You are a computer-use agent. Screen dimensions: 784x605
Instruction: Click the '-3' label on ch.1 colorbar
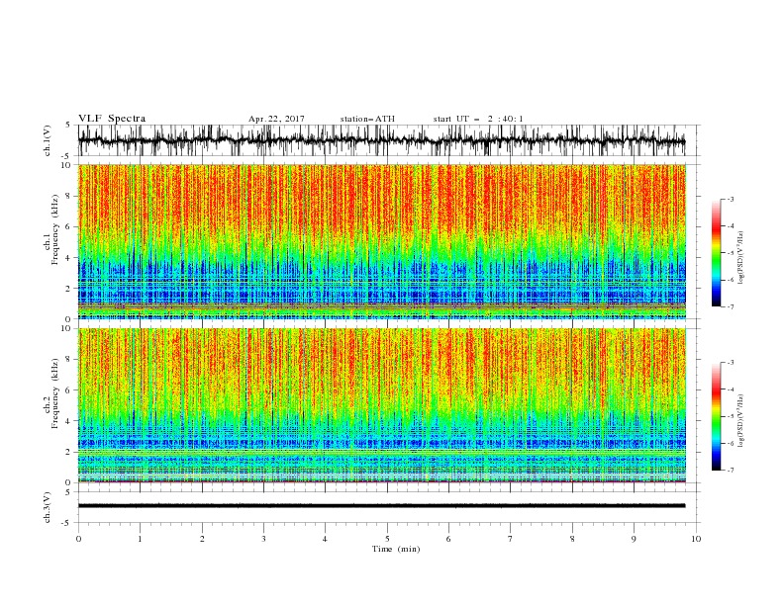click(x=731, y=199)
